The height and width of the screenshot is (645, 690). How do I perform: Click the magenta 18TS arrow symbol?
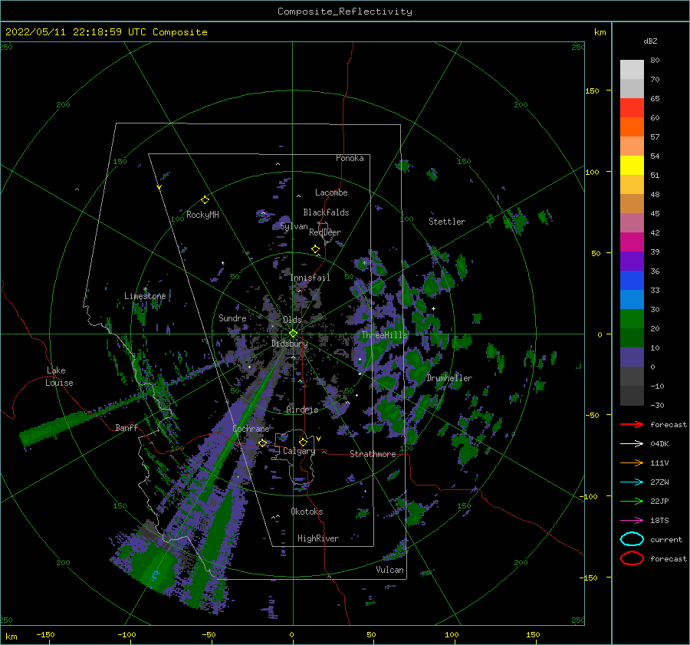pos(632,521)
